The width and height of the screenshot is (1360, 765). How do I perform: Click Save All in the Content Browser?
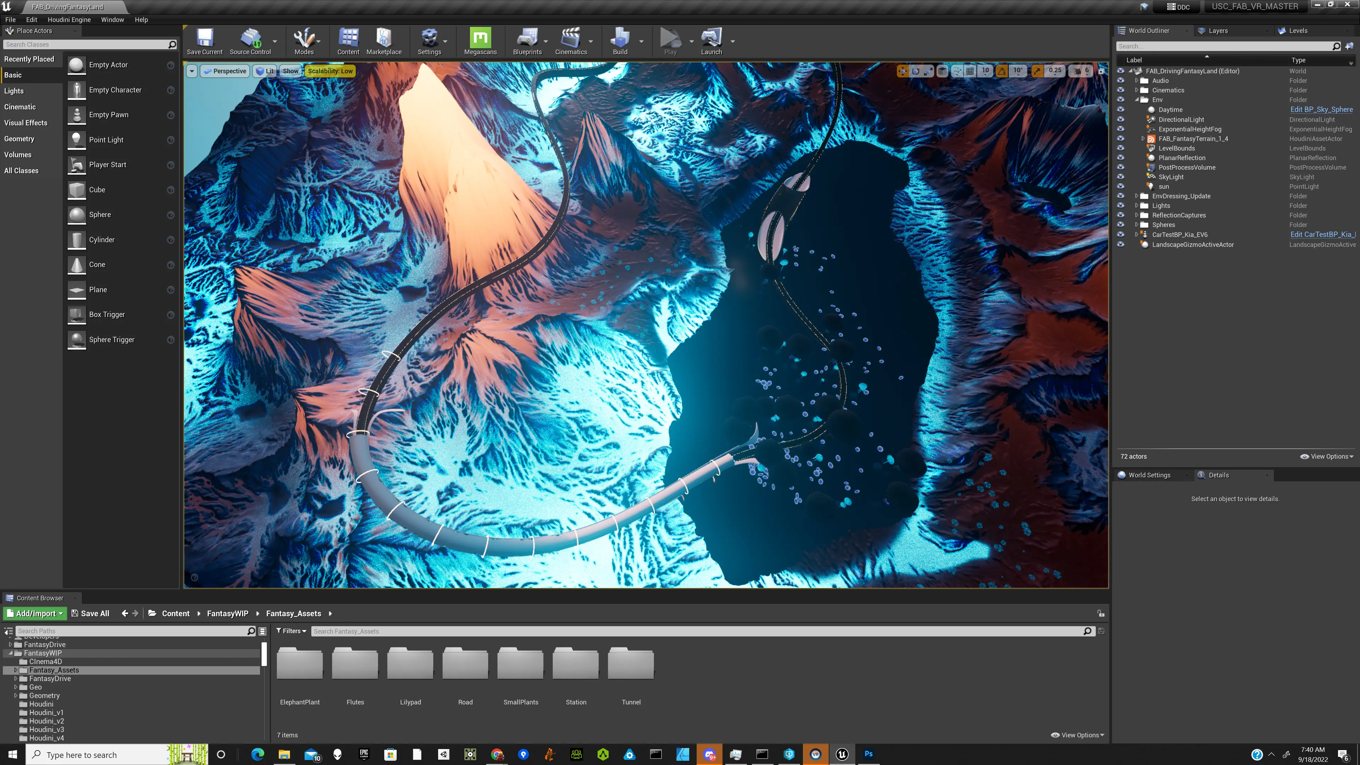[90, 613]
